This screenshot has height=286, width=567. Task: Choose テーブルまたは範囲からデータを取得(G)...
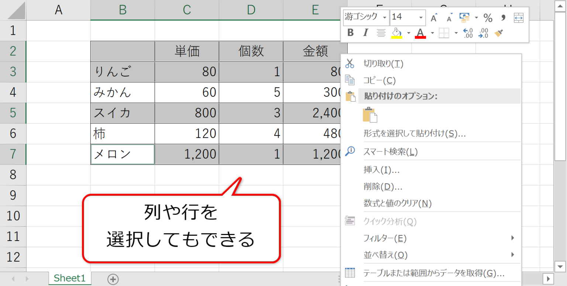click(x=431, y=273)
